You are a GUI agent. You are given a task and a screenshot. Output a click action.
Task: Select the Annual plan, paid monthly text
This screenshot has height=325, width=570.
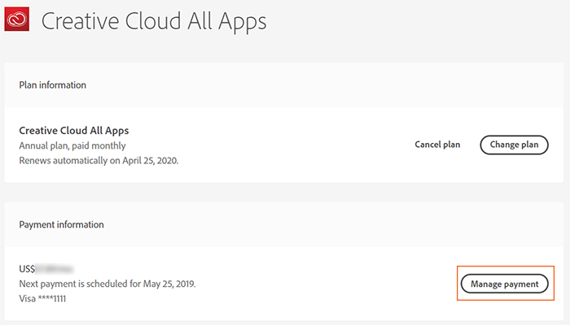tap(72, 145)
